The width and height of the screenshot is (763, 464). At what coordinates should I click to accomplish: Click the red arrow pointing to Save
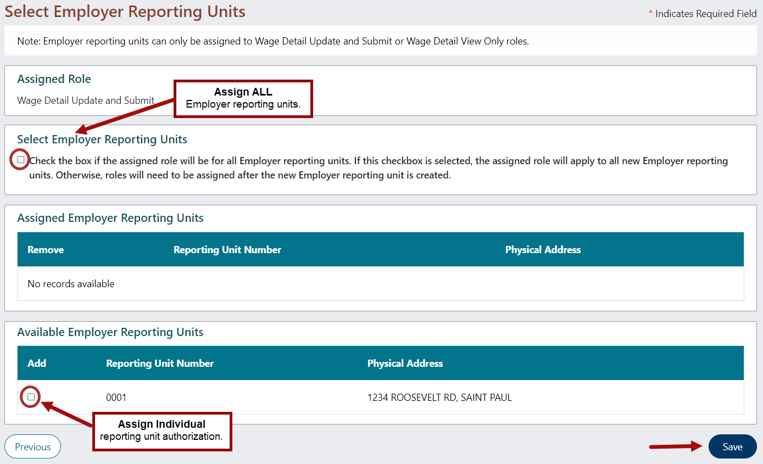676,446
